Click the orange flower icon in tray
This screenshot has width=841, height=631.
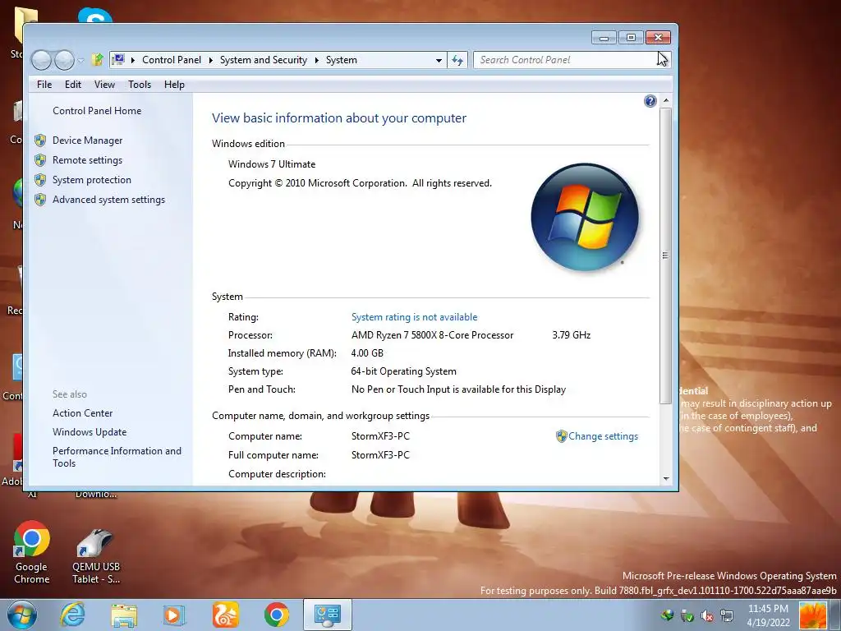(813, 615)
